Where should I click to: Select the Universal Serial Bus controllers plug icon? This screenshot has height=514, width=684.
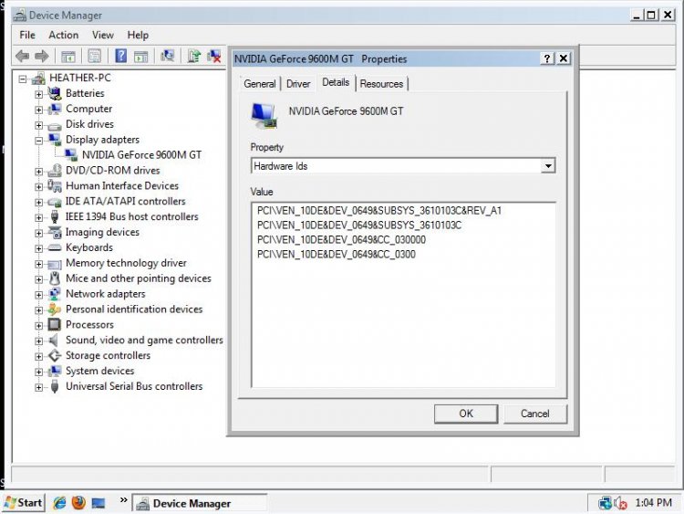[x=55, y=386]
